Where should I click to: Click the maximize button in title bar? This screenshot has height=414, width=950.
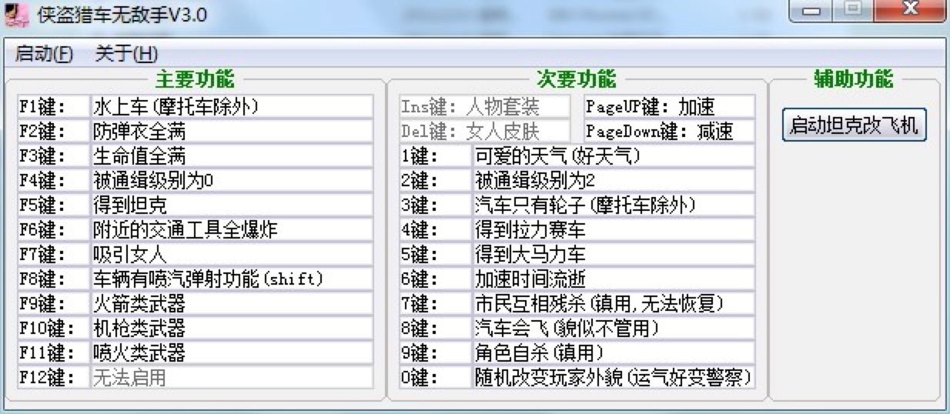(852, 10)
